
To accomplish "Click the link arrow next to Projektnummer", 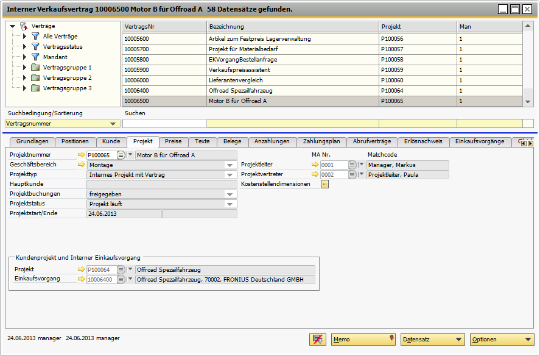I will point(82,155).
